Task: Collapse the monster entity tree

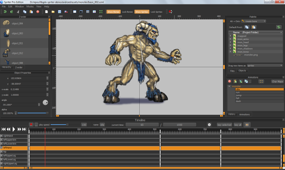Action: pyautogui.click(x=229, y=86)
